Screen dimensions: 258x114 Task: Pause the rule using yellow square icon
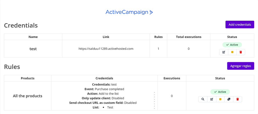pyautogui.click(x=220, y=99)
